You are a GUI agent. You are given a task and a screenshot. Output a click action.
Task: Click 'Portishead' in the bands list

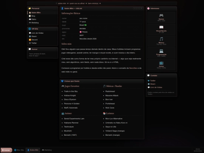[x=110, y=104]
